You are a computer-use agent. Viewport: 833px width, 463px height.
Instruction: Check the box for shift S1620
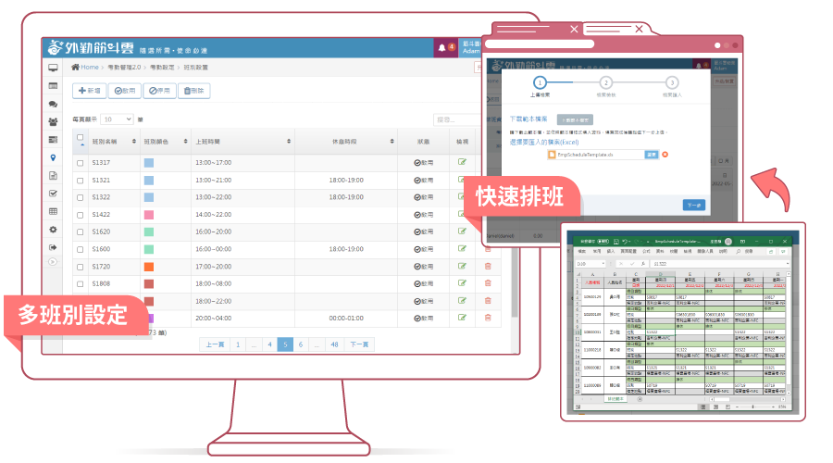coord(81,232)
